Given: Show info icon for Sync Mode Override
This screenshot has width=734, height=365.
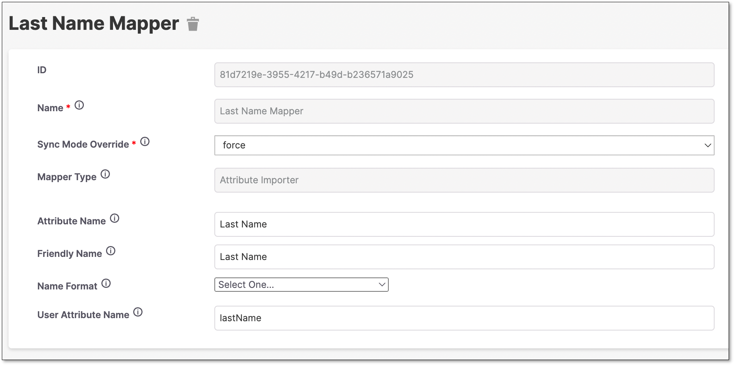Looking at the screenshot, I should tap(145, 142).
